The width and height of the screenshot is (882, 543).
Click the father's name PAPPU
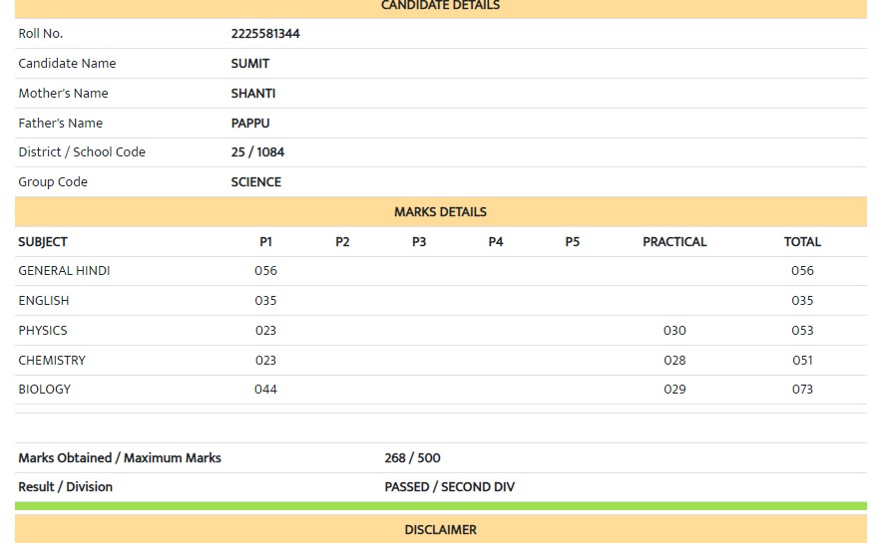pyautogui.click(x=250, y=124)
